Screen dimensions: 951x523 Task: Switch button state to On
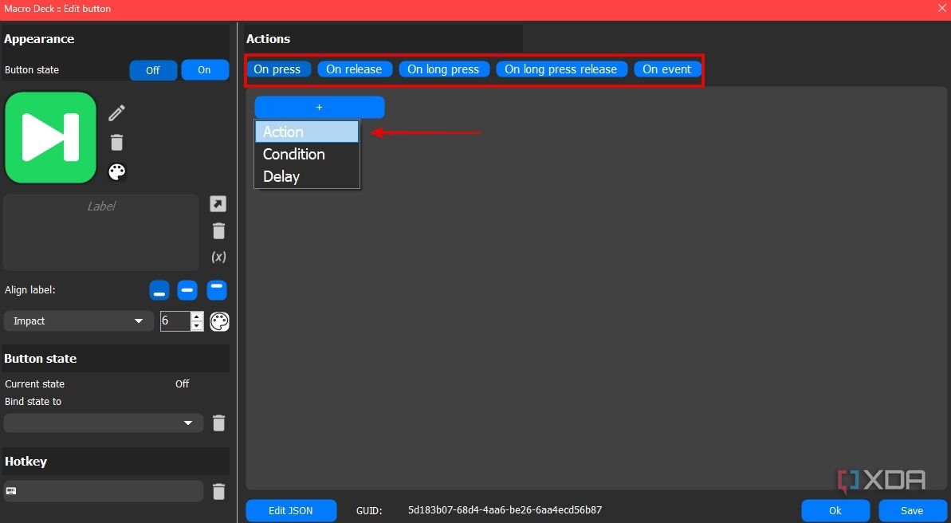(205, 70)
